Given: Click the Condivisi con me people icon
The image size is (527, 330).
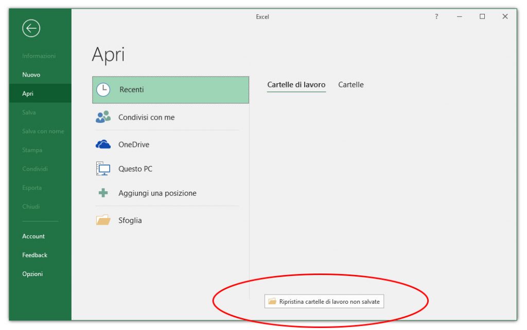Looking at the screenshot, I should coord(103,117).
